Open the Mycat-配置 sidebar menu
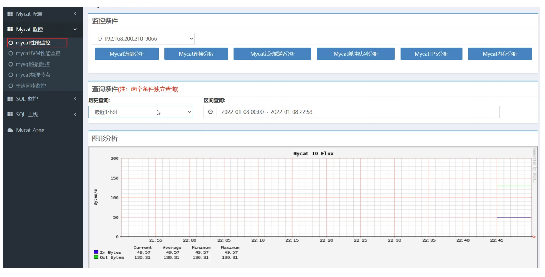 click(x=43, y=14)
